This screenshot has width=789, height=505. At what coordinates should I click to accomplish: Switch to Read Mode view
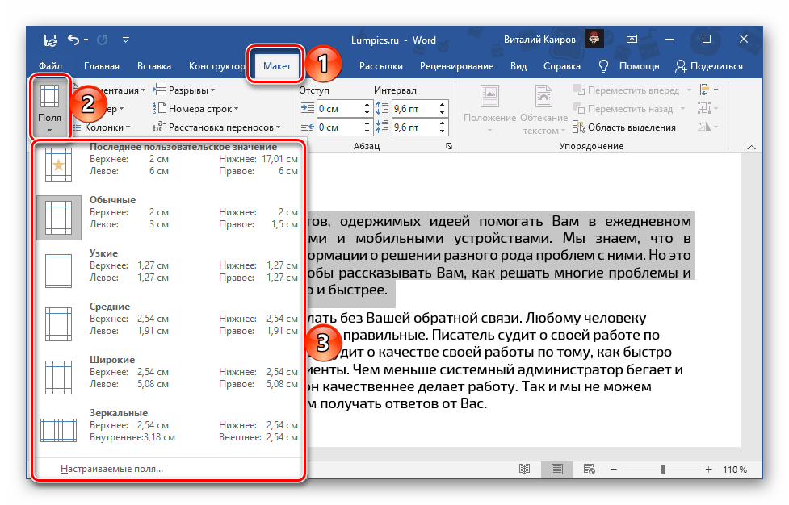point(525,470)
